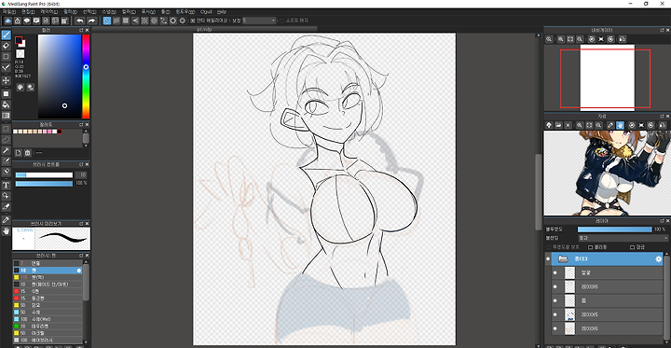Click the Undo arrow in top toolbar
The image size is (671, 348).
tap(79, 21)
